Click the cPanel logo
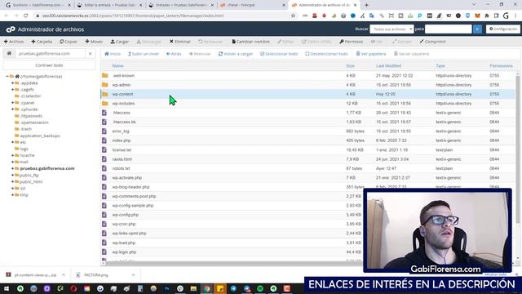Image resolution: width=522 pixels, height=294 pixels. coord(11,29)
